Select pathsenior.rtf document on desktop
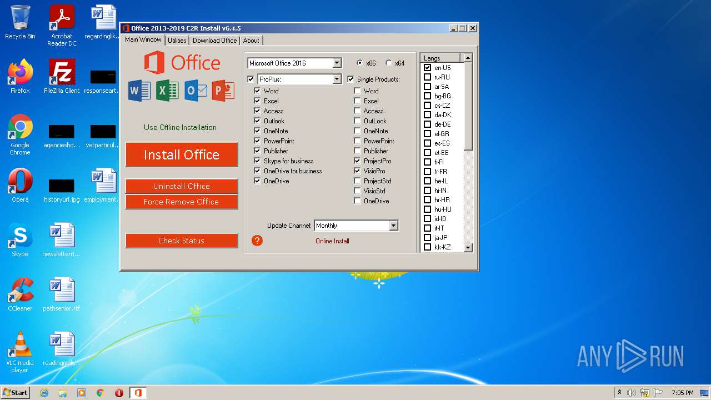The width and height of the screenshot is (711, 400). 62,294
